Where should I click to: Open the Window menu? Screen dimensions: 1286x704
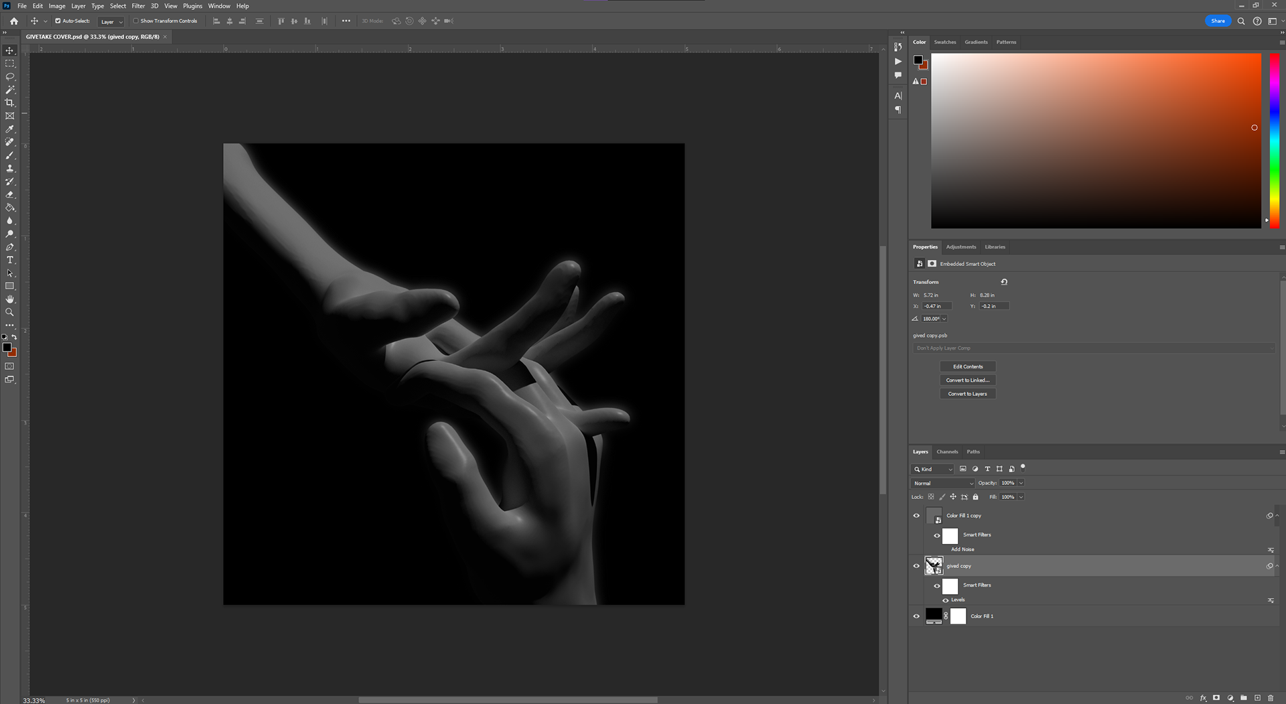(219, 6)
